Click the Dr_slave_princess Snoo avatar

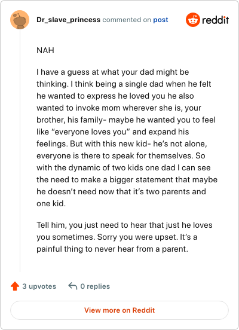tap(20, 20)
